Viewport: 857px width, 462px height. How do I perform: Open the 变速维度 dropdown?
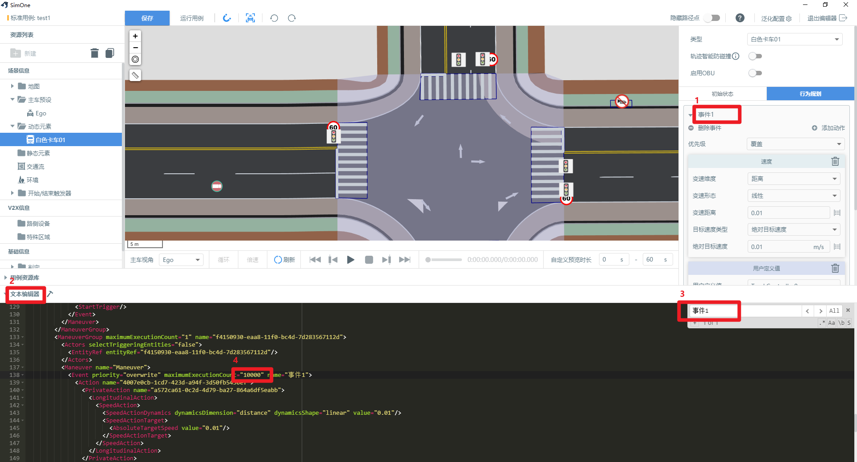794,179
